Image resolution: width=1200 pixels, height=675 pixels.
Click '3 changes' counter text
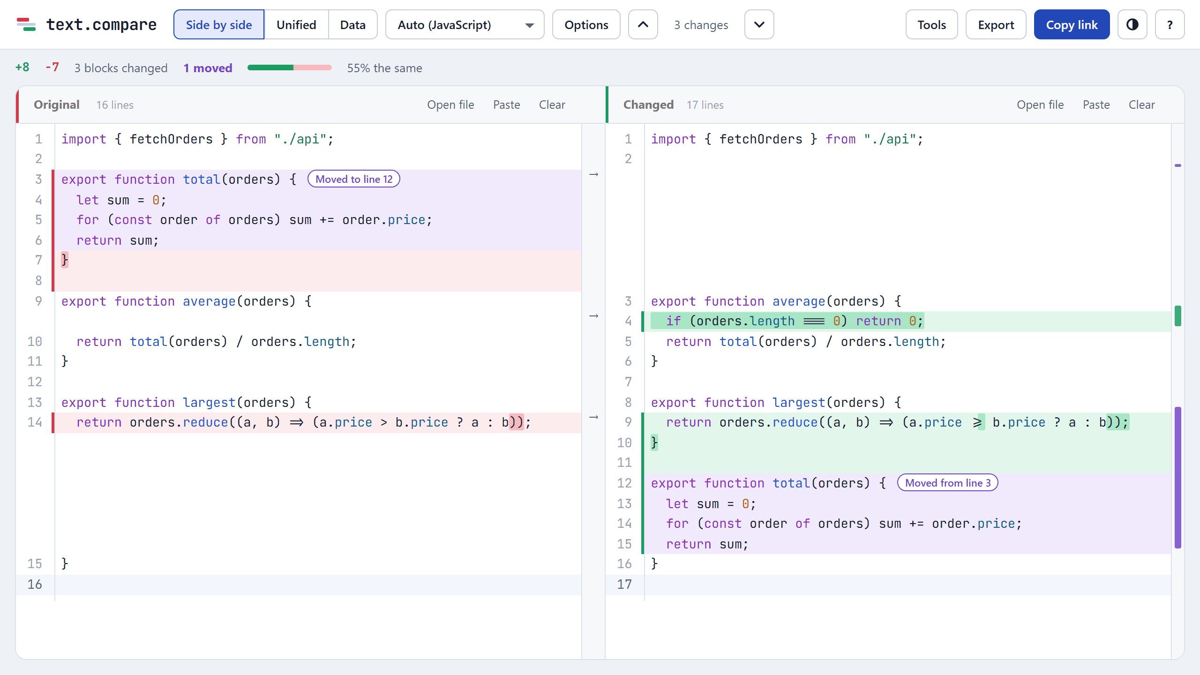click(701, 25)
